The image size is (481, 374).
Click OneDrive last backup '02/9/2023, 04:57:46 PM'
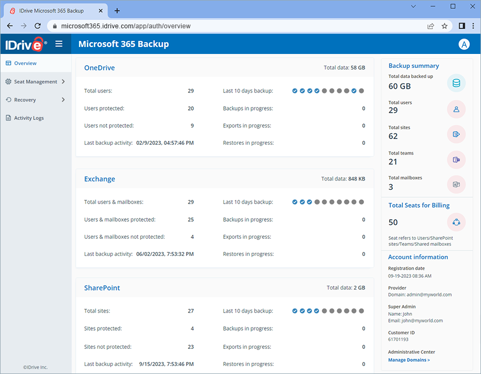165,143
